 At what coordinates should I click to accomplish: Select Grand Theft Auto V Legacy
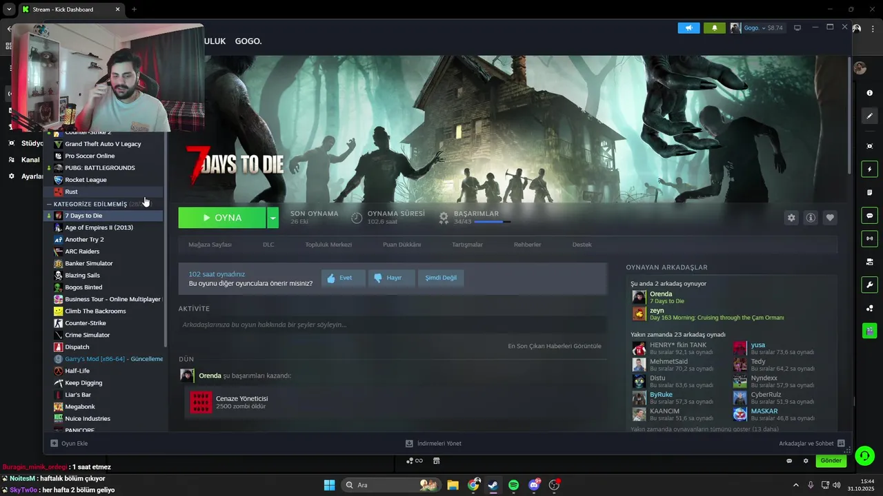[x=103, y=144]
